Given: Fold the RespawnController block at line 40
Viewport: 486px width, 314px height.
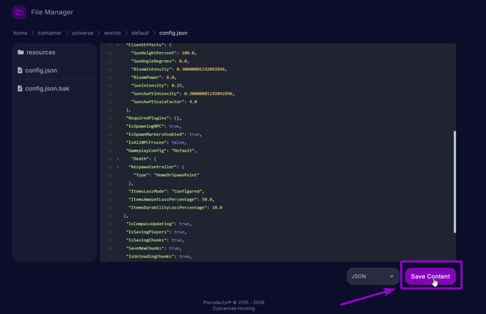Looking at the screenshot, I should click(118, 167).
